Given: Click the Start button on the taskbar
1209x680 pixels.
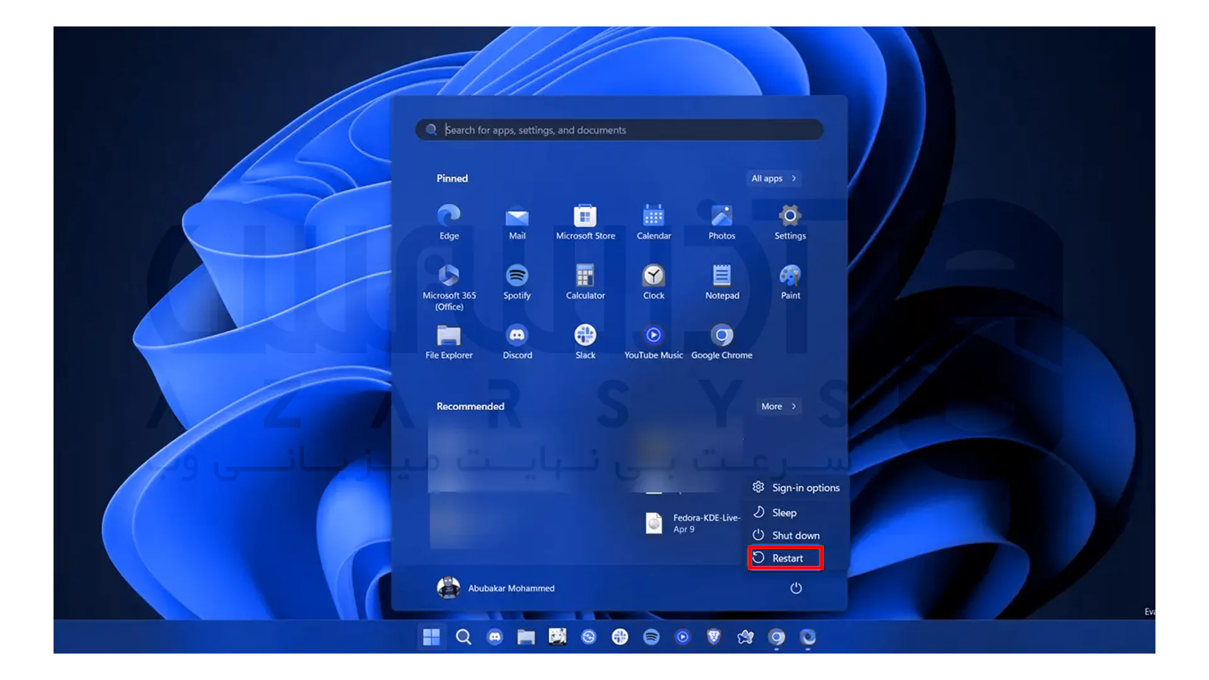Looking at the screenshot, I should pyautogui.click(x=431, y=637).
